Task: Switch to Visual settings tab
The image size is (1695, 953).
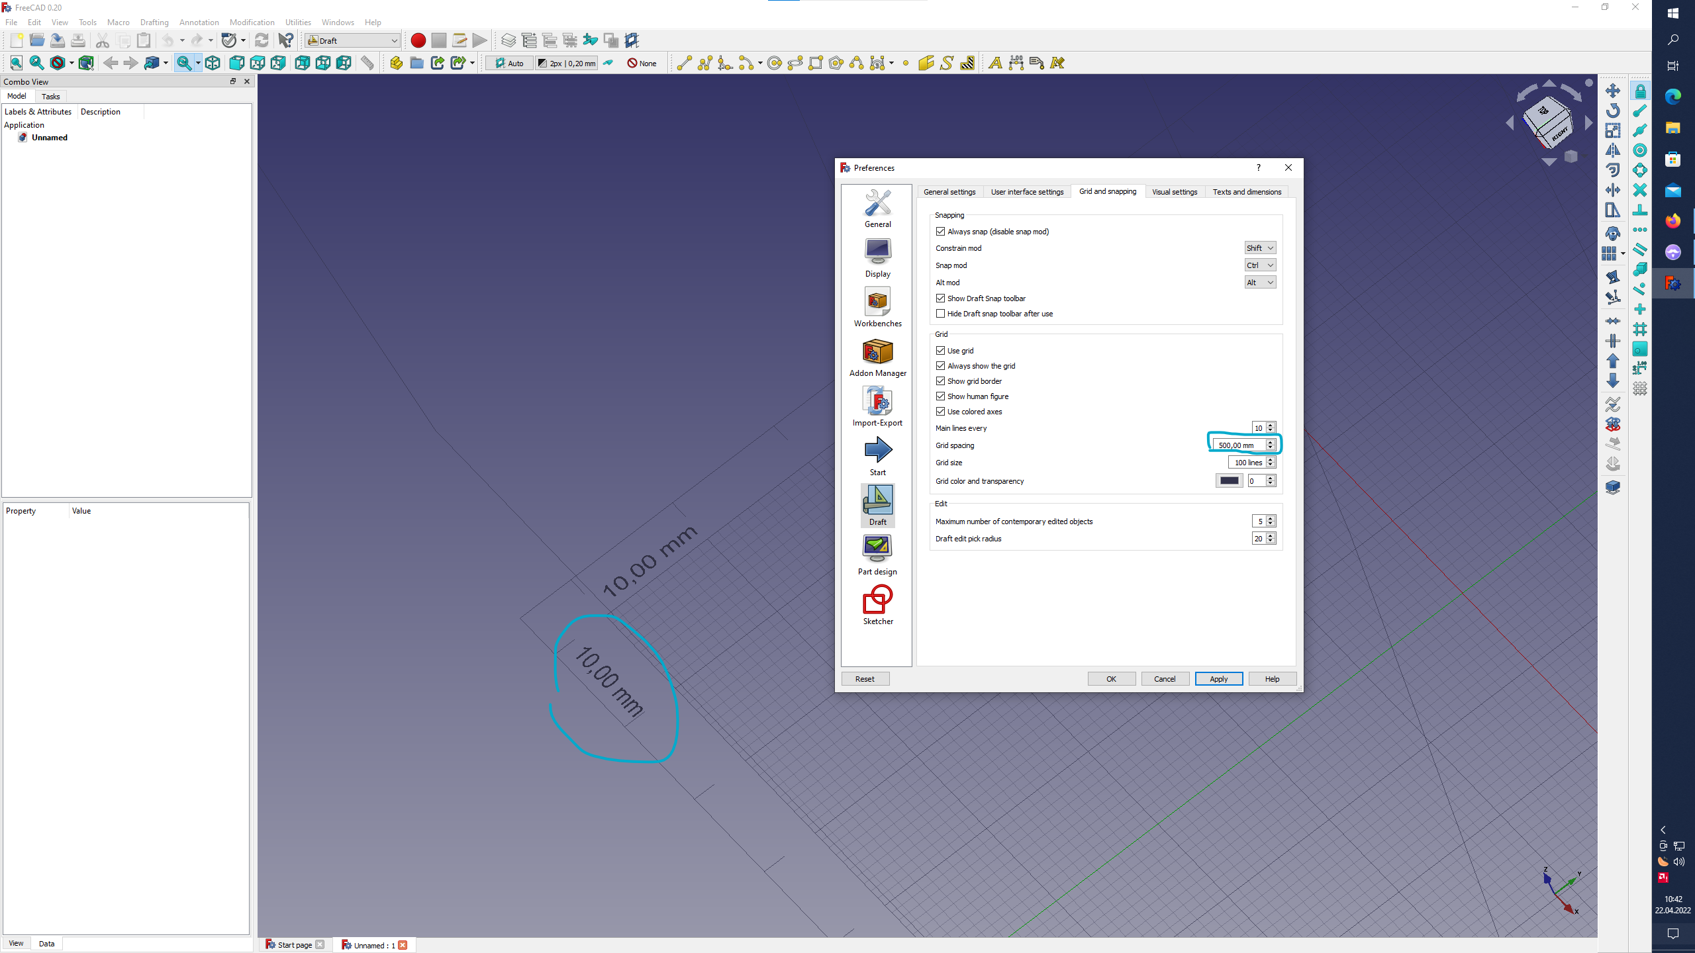Action: coord(1174,192)
